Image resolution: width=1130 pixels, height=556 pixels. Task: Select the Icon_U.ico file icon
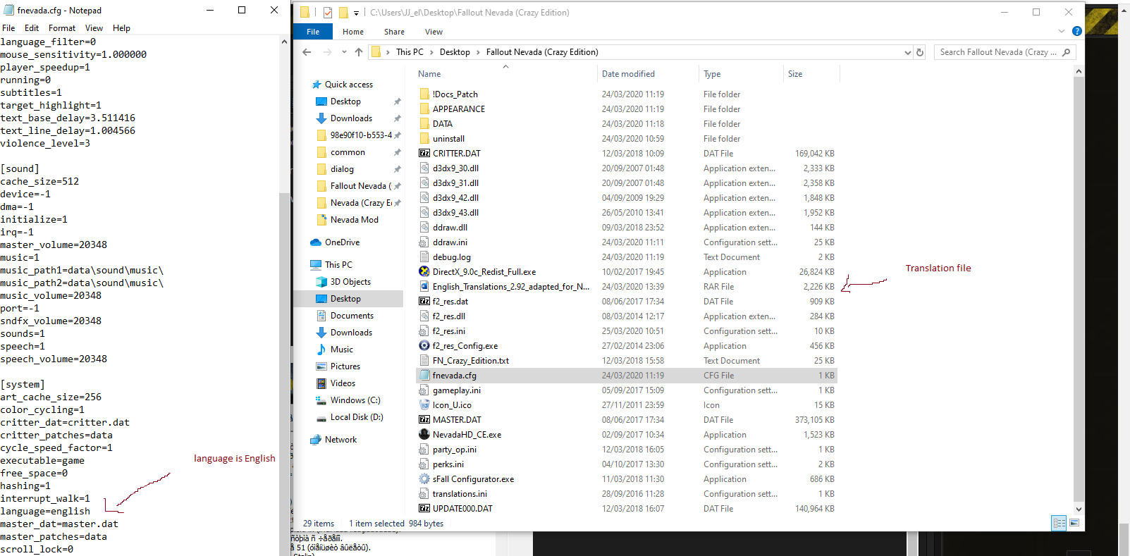pos(424,404)
